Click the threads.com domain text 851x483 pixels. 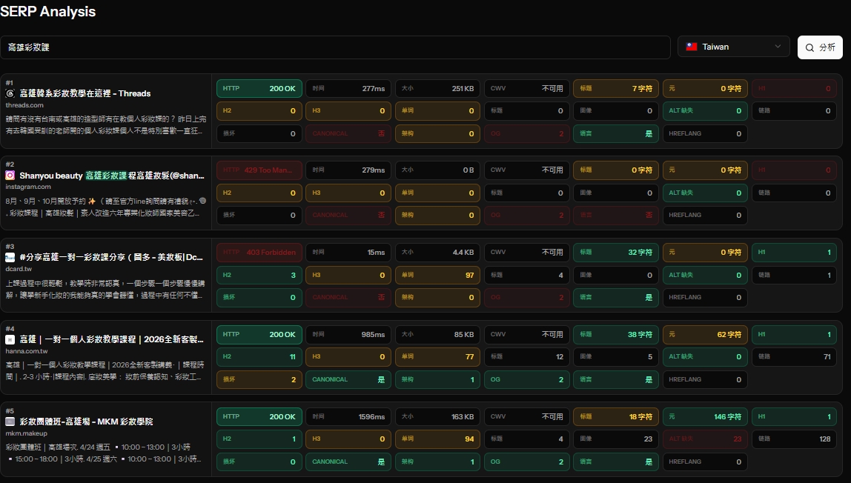tap(24, 105)
